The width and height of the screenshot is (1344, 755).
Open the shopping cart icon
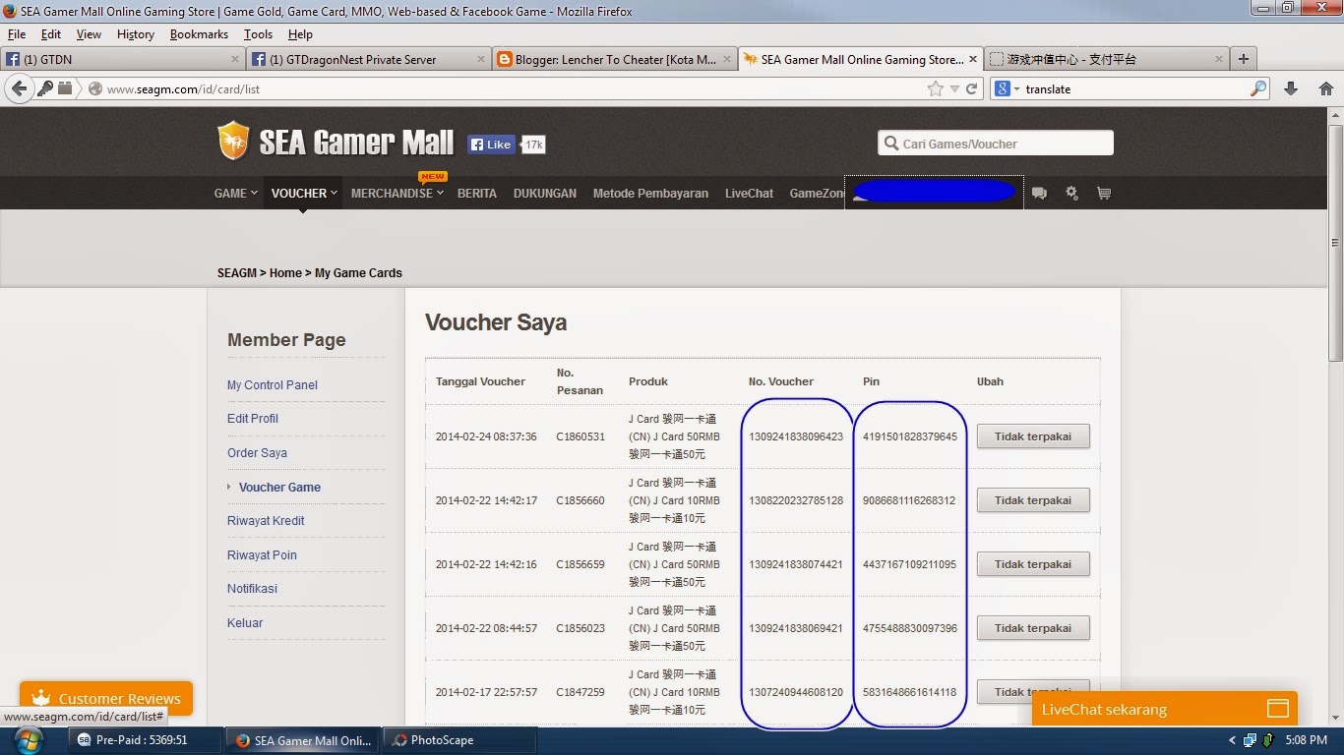[x=1104, y=194]
